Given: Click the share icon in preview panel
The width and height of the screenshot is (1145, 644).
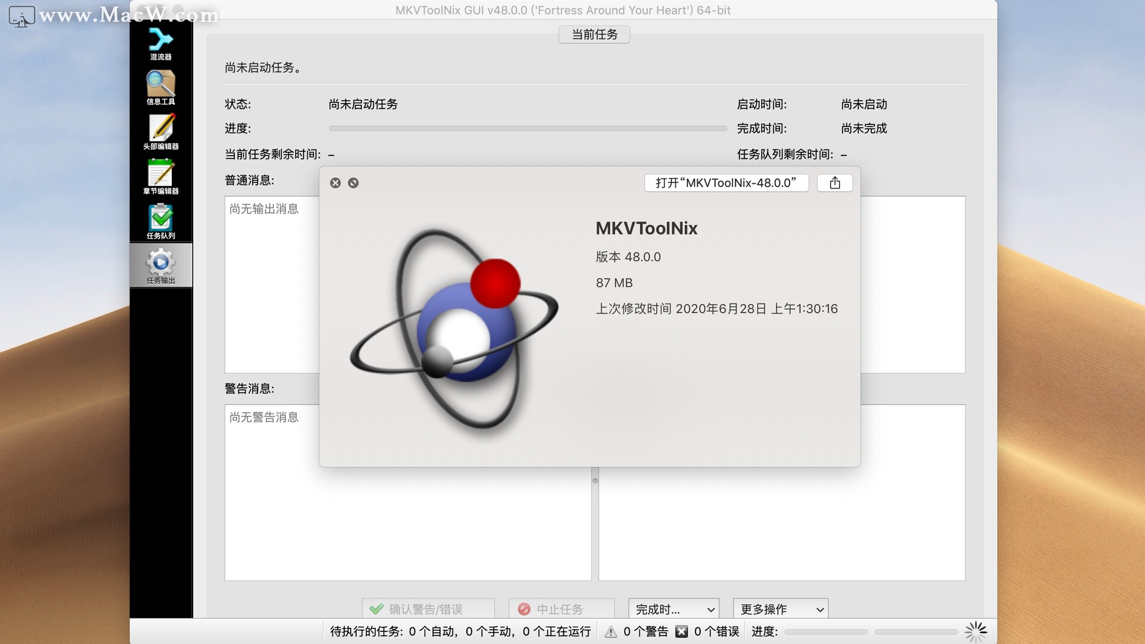Looking at the screenshot, I should point(835,183).
